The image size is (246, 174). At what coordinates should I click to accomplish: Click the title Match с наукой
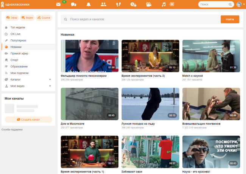point(193,76)
